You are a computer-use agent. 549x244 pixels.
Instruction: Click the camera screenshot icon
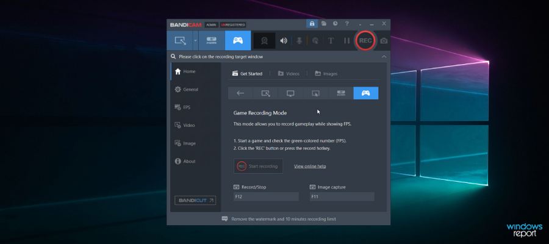(384, 41)
